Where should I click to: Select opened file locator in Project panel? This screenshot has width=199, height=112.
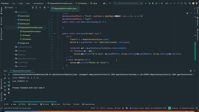33,7
